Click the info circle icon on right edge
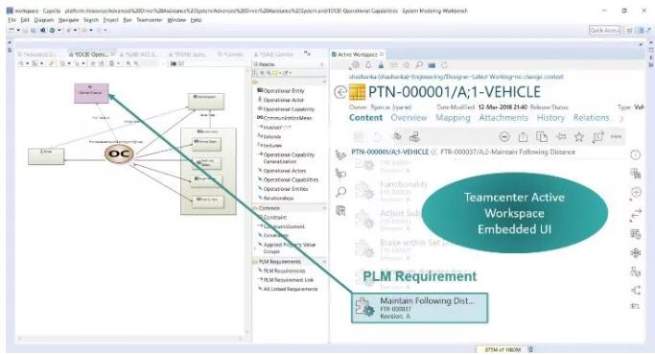 (636, 154)
